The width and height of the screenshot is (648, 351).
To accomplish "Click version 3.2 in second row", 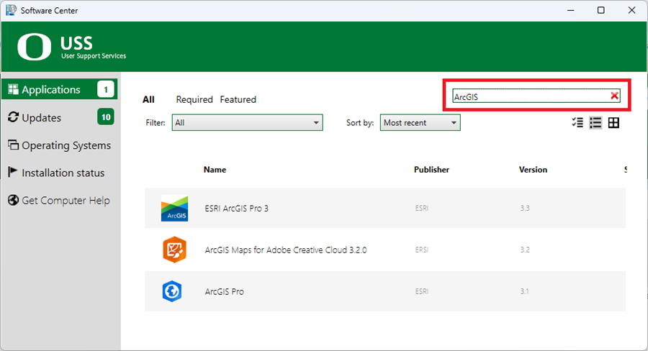I will coord(525,250).
